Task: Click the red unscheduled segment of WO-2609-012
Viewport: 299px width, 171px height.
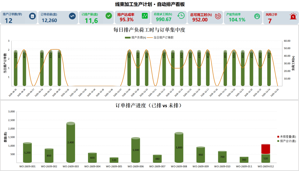Action: (266, 149)
